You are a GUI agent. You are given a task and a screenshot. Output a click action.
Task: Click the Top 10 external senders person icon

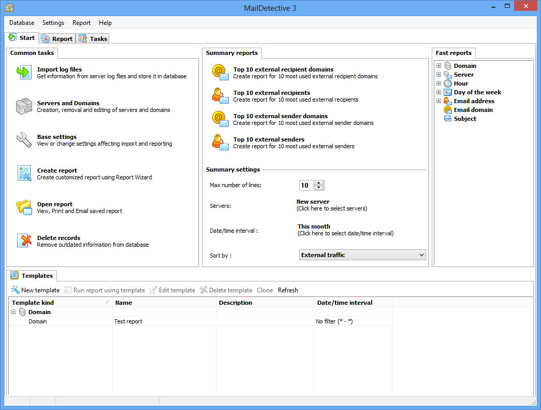point(220,143)
